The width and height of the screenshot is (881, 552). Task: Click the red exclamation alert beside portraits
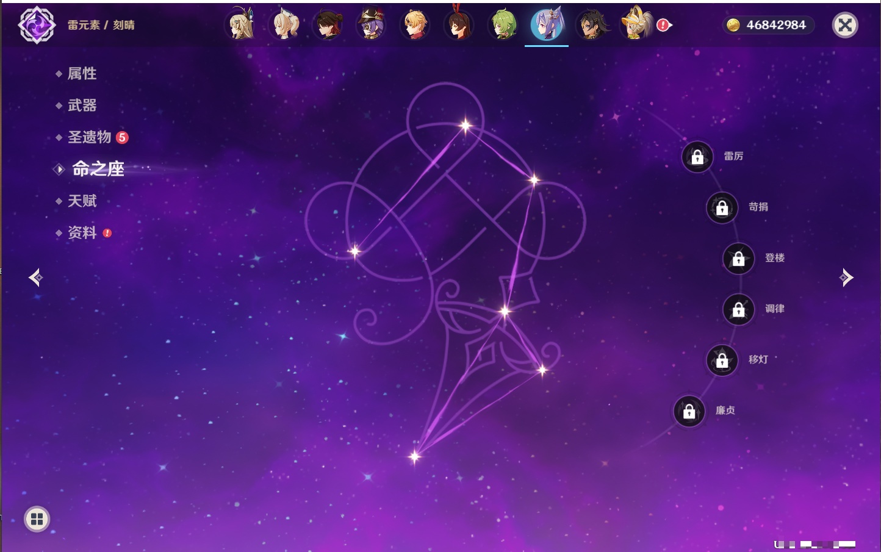click(663, 25)
